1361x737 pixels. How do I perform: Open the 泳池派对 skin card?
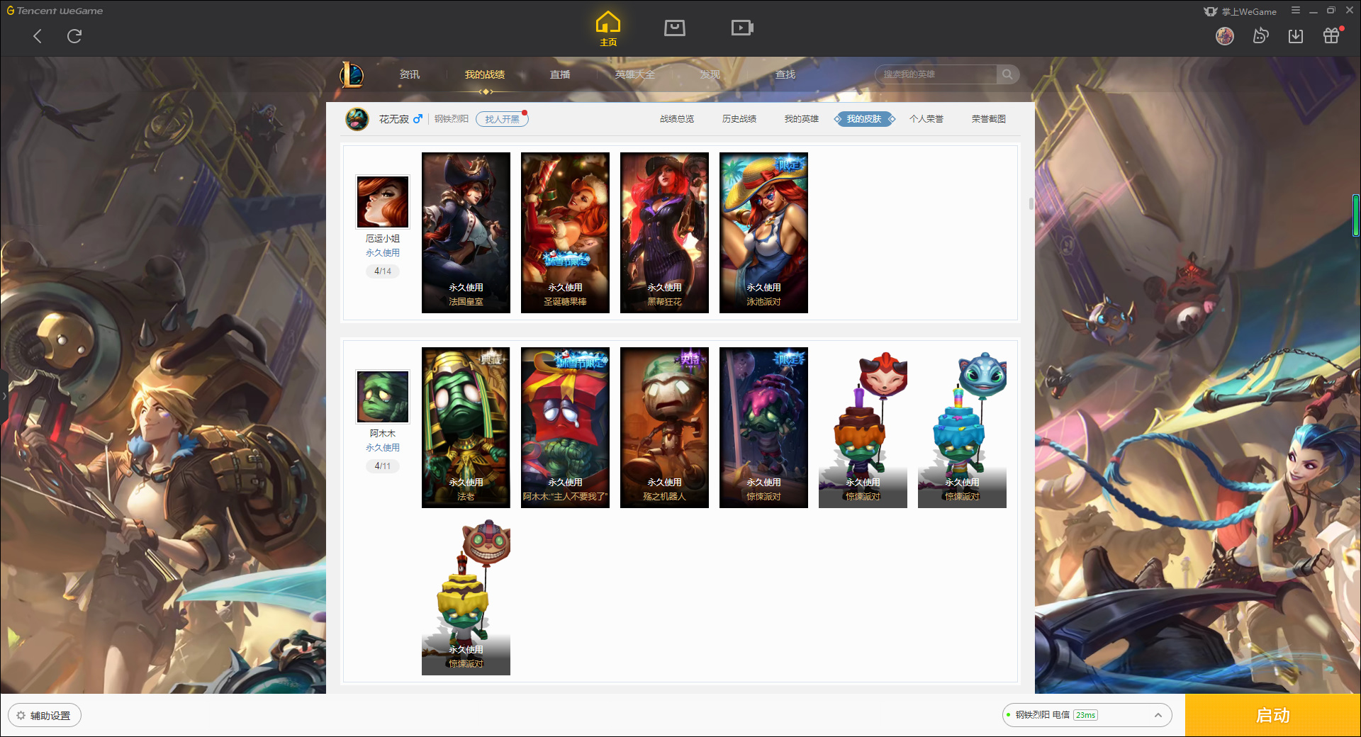(x=763, y=232)
